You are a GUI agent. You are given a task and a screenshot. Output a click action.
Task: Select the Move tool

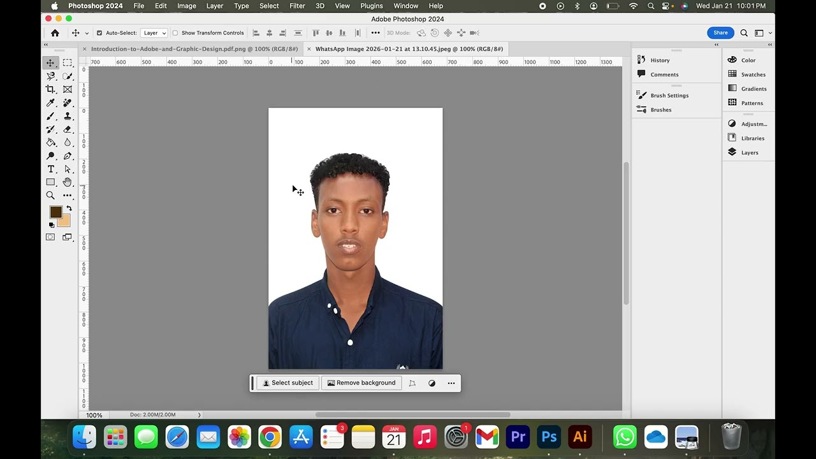[50, 62]
